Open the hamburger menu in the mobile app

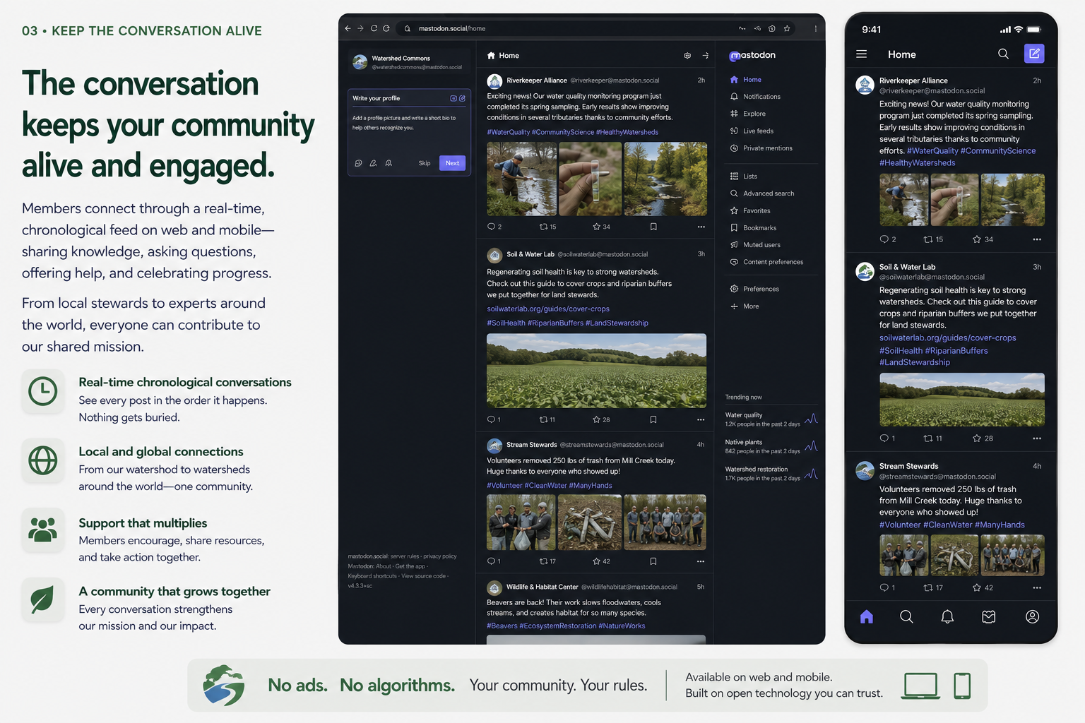pos(862,54)
